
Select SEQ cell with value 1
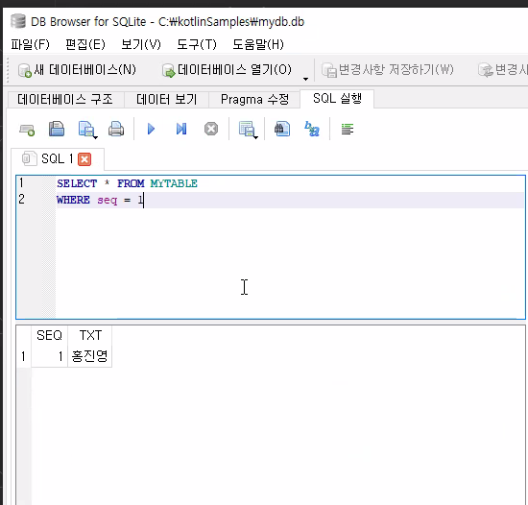[x=50, y=356]
